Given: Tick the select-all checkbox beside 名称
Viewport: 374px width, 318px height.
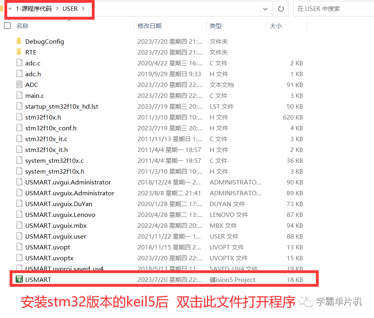Looking at the screenshot, I should [x=7, y=26].
